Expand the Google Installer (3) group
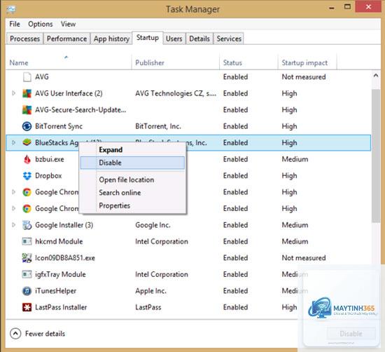The width and height of the screenshot is (385, 352). coord(14,225)
